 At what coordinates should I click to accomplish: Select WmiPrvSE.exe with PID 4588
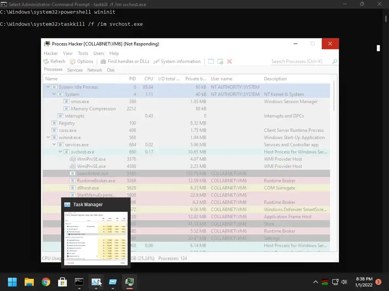(x=186, y=166)
